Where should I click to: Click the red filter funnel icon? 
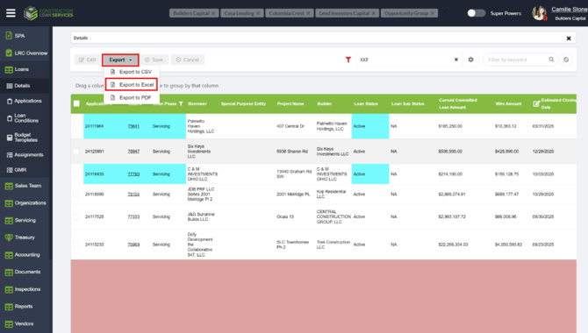click(348, 60)
